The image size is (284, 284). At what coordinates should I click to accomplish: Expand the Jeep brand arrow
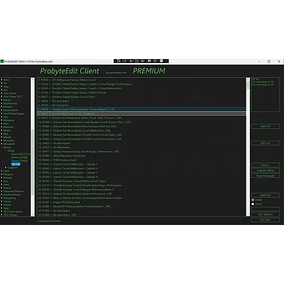click(x=2, y=86)
